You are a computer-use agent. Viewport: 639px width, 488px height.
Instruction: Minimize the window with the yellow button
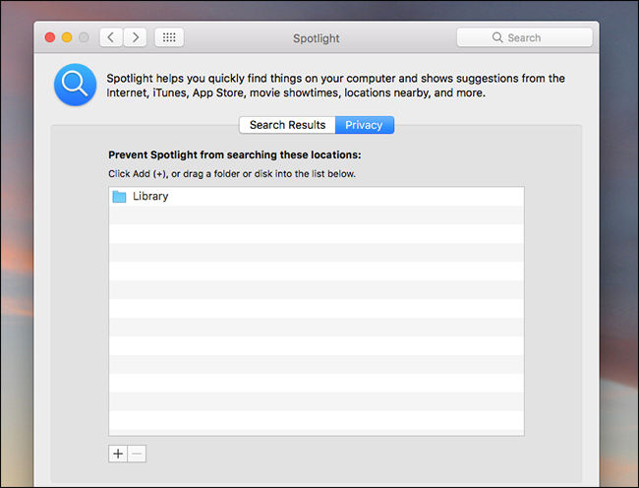pyautogui.click(x=67, y=37)
